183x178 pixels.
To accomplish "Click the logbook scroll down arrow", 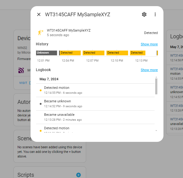I will (x=156, y=131).
